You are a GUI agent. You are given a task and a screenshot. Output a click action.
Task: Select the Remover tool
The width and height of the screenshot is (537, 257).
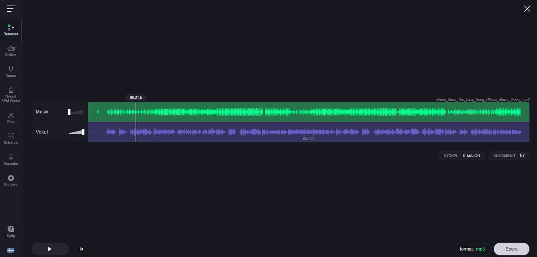tap(11, 30)
